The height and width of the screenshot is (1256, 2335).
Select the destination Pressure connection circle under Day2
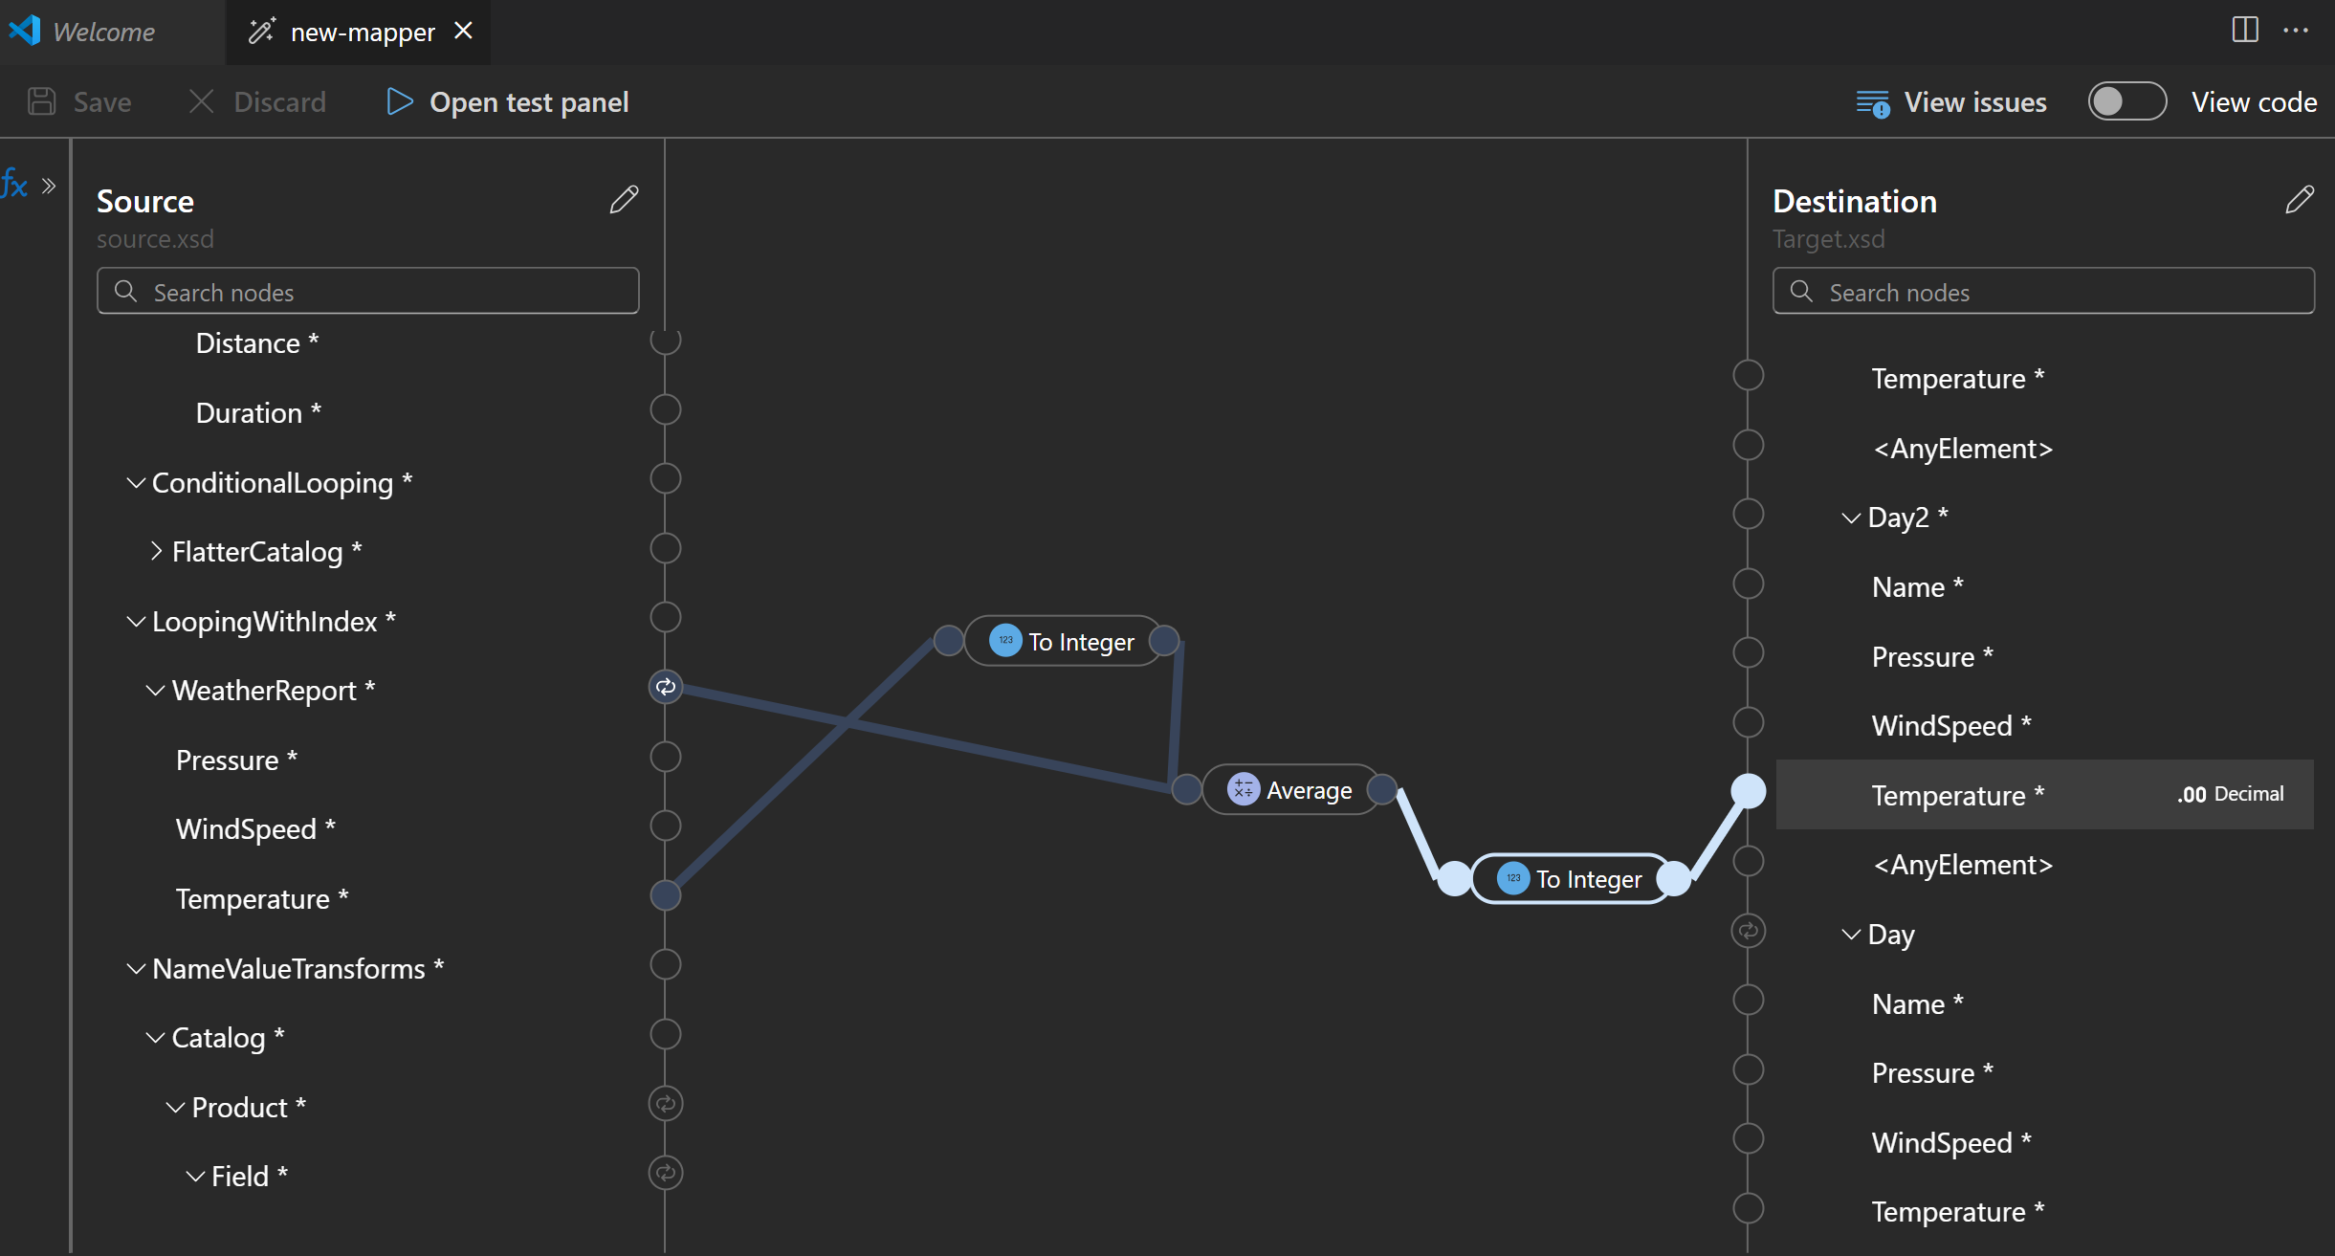(1749, 653)
